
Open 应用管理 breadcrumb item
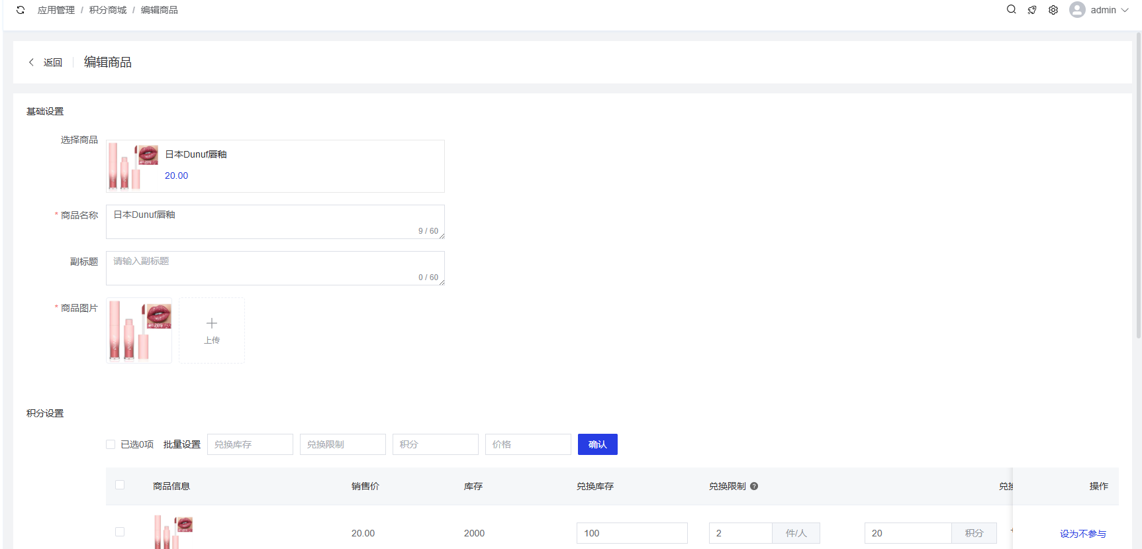(56, 10)
